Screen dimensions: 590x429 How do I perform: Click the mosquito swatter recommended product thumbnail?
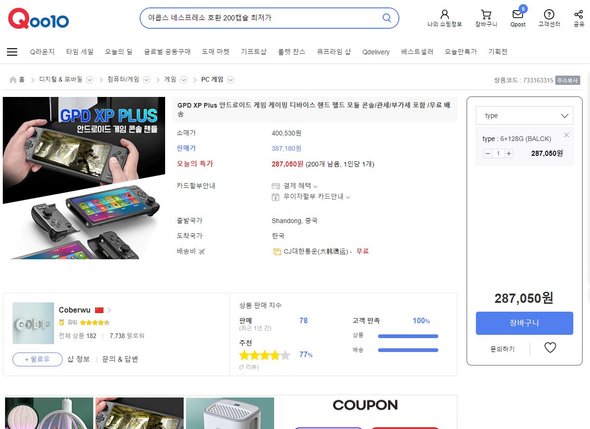(49, 413)
